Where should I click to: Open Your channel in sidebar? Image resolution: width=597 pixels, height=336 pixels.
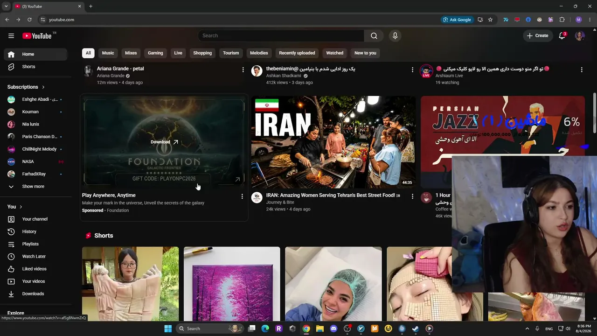pyautogui.click(x=35, y=219)
